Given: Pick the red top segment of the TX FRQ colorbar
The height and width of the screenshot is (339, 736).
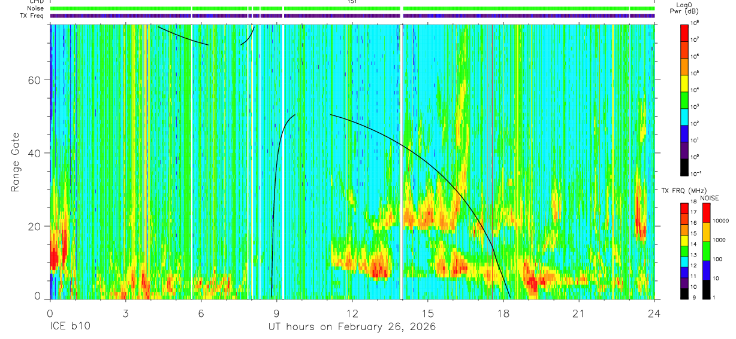Looking at the screenshot, I should point(684,208).
